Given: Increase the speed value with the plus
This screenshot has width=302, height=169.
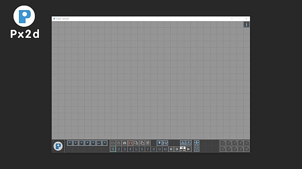Looking at the screenshot, I should pyautogui.click(x=184, y=151).
